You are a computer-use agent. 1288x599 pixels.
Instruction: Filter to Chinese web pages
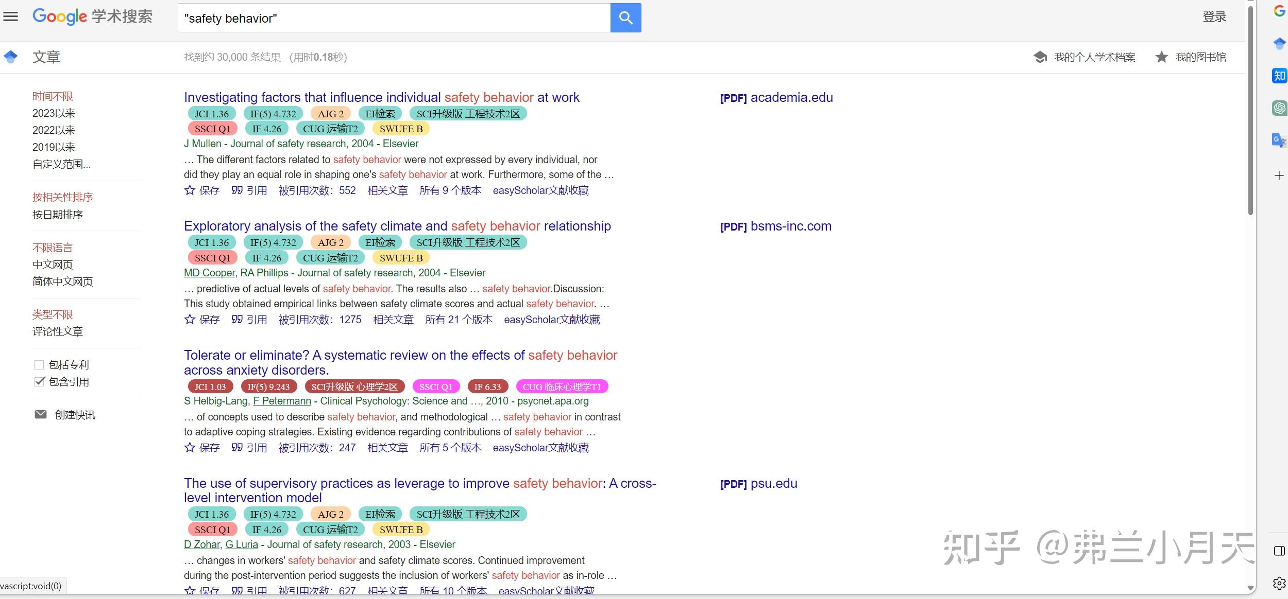pyautogui.click(x=53, y=265)
